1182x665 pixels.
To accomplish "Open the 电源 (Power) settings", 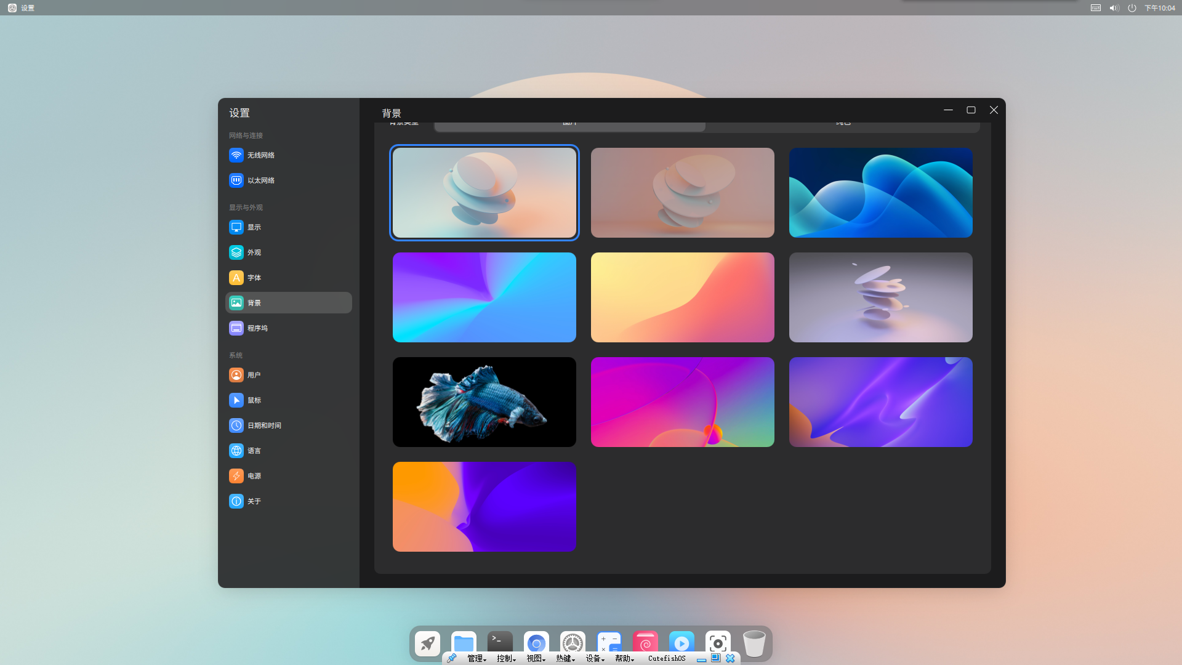I will point(254,476).
